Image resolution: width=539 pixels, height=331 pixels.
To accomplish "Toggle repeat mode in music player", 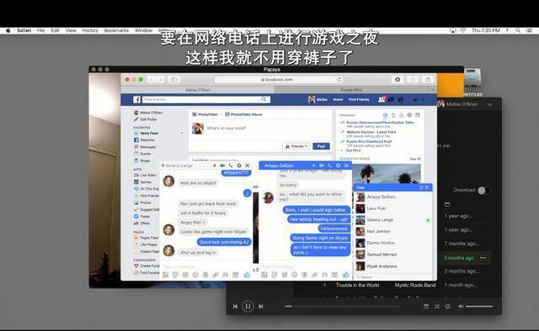I will click(448, 307).
